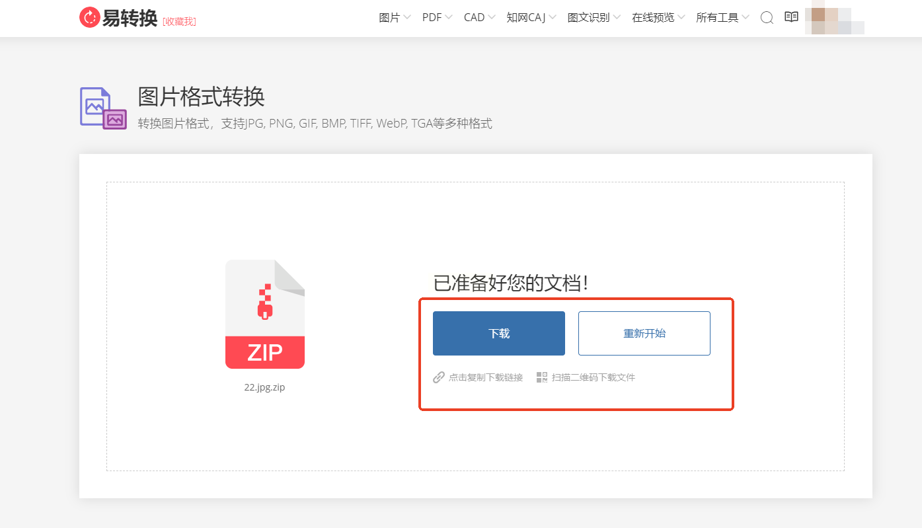Select the 22.jpg.zip file name
This screenshot has width=922, height=528.
(264, 387)
